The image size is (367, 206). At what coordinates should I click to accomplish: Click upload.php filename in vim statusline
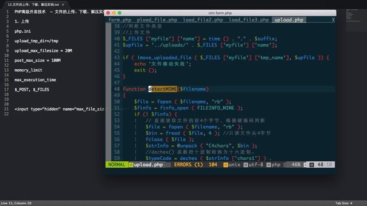click(x=148, y=165)
